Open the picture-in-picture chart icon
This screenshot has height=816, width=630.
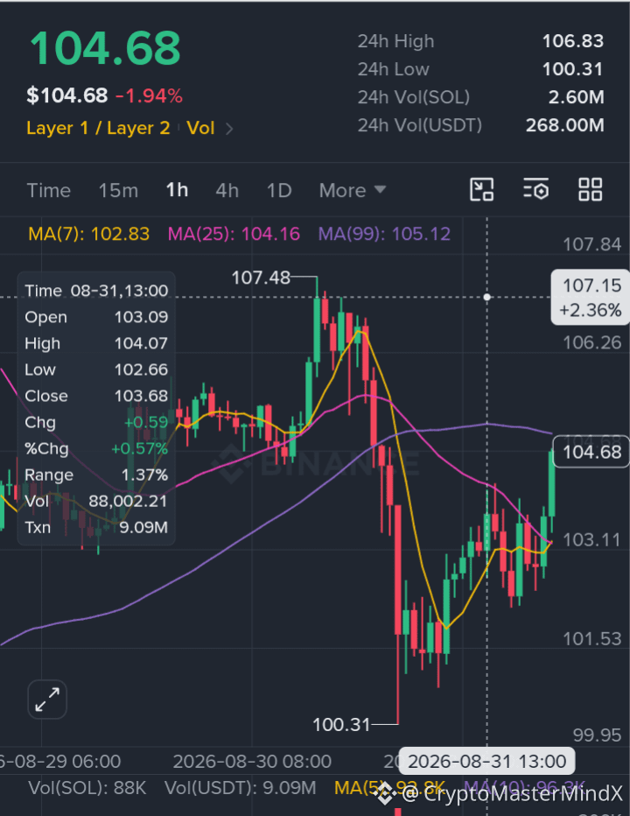coord(481,189)
